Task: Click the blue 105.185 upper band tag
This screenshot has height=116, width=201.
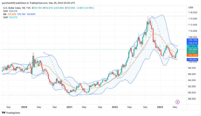Action: pyautogui.click(x=192, y=40)
